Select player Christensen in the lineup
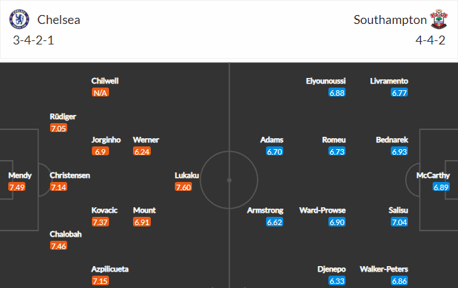Image resolution: width=458 pixels, height=288 pixels. [x=70, y=175]
